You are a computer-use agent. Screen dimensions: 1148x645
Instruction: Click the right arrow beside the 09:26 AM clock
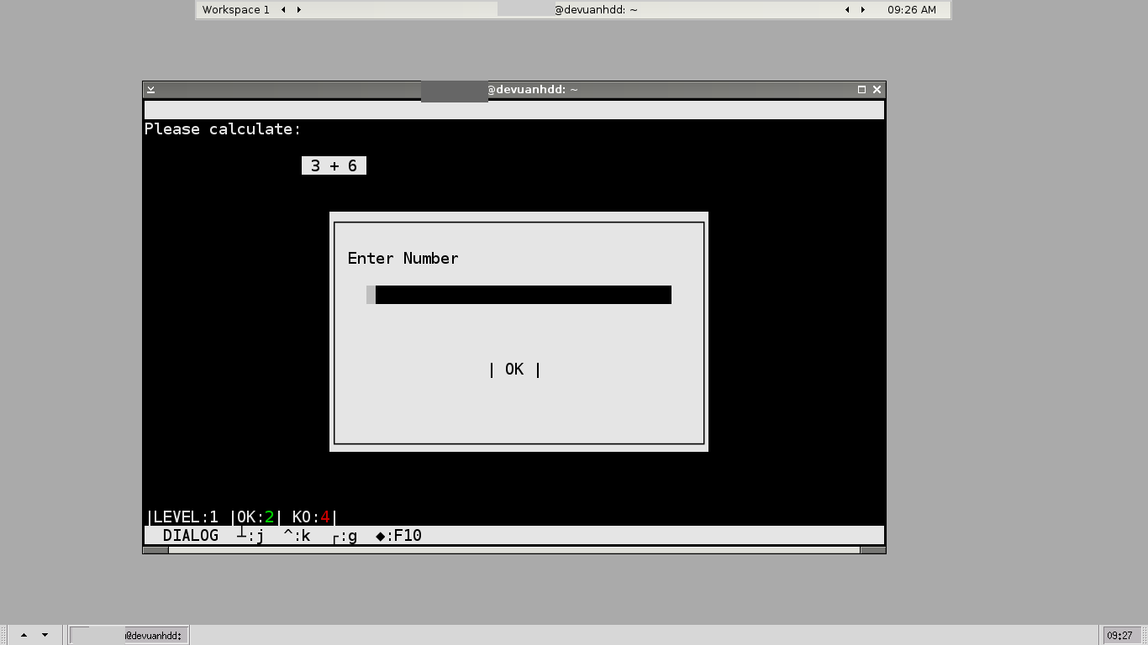pyautogui.click(x=862, y=10)
